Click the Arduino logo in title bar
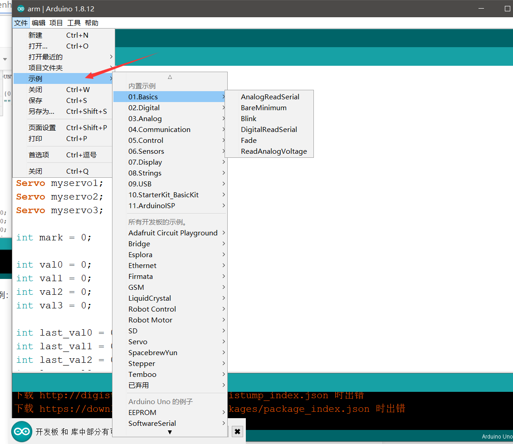The width and height of the screenshot is (513, 444). 20,9
